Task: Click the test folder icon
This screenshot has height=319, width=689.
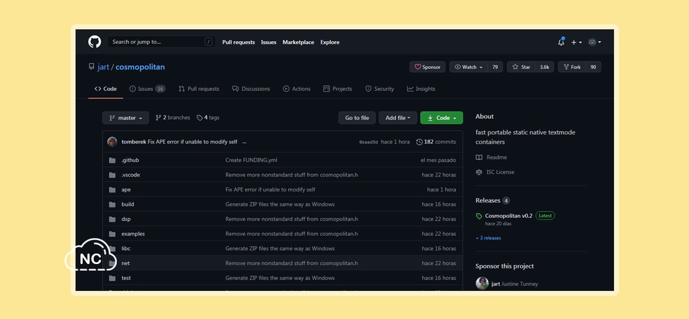Action: click(x=112, y=278)
